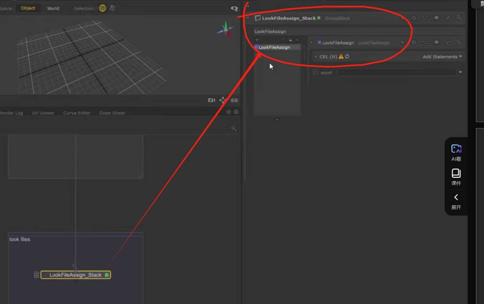Viewport: 484px width, 304px height.
Task: Click the viewer eye icon at top right
Action: (234, 9)
